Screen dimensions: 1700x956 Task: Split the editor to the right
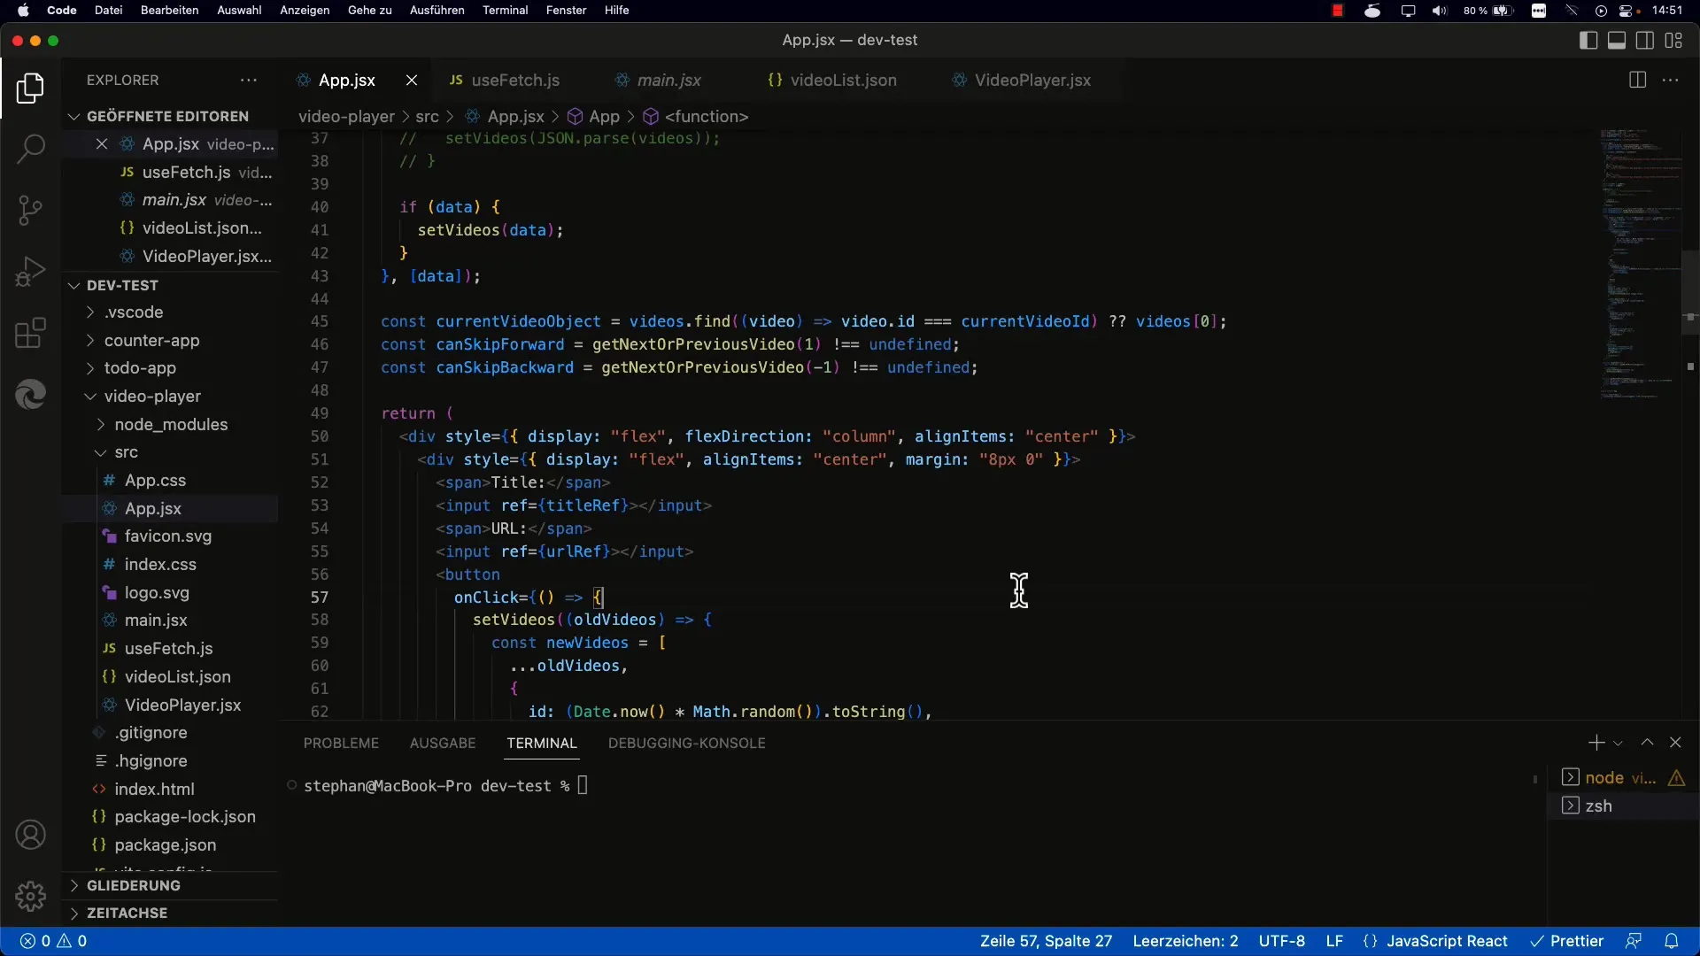click(1637, 80)
